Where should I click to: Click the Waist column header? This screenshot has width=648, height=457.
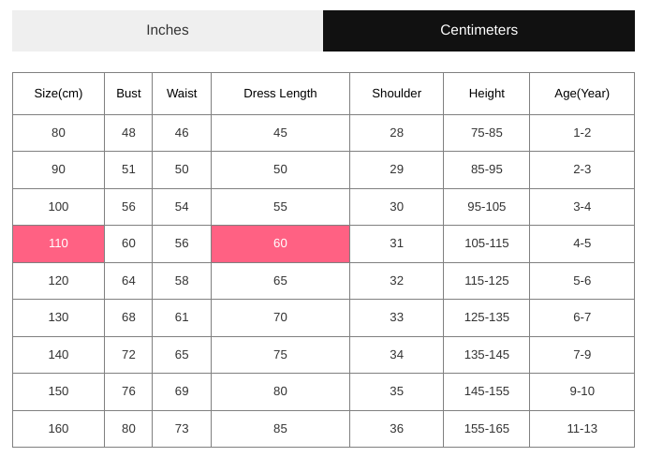click(x=182, y=94)
